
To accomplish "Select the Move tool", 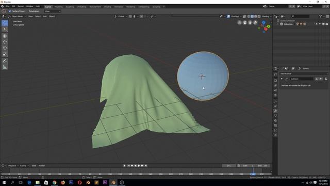I will pyautogui.click(x=5, y=42).
